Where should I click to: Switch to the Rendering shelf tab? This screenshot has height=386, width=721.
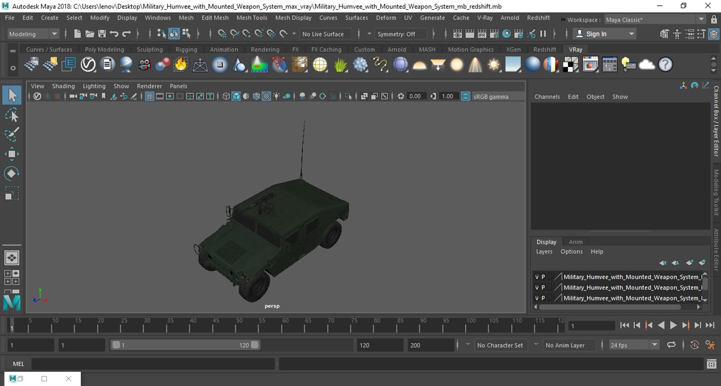point(265,50)
